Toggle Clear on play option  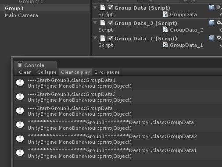(x=75, y=72)
